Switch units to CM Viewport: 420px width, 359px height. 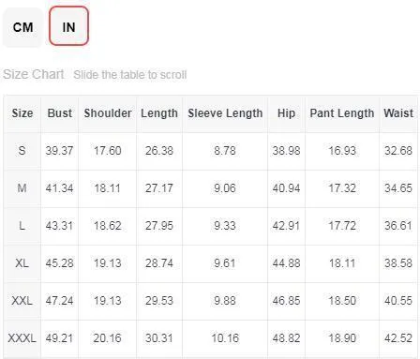pyautogui.click(x=22, y=27)
